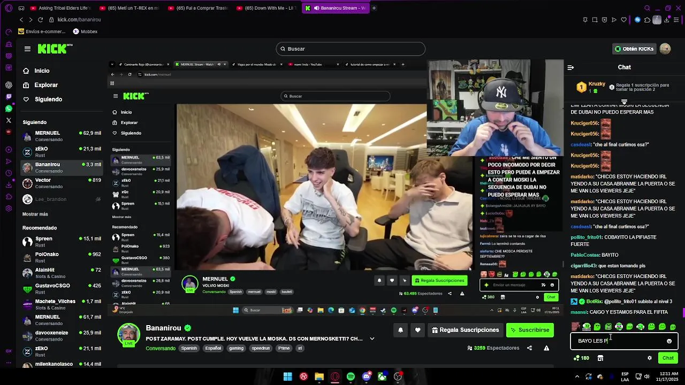This screenshot has width=685, height=385.
Task: Expand the stream title chevron
Action: click(x=372, y=338)
